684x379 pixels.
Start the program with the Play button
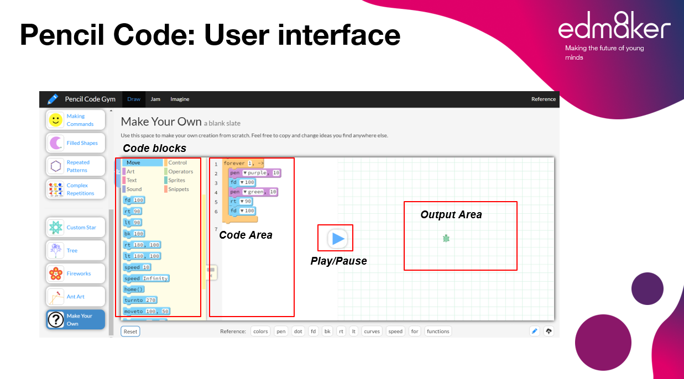[337, 239]
